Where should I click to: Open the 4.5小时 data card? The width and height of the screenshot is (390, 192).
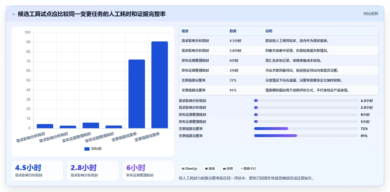[37, 170]
